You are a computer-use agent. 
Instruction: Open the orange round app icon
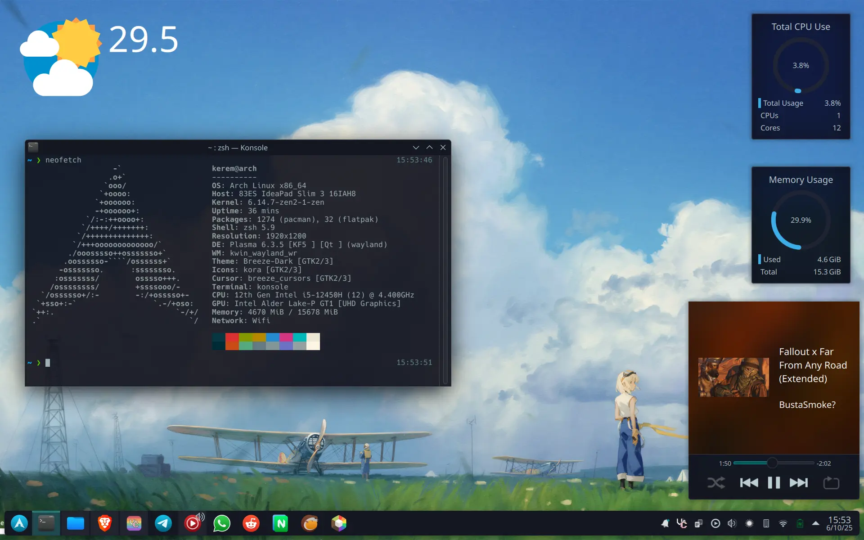coord(310,523)
